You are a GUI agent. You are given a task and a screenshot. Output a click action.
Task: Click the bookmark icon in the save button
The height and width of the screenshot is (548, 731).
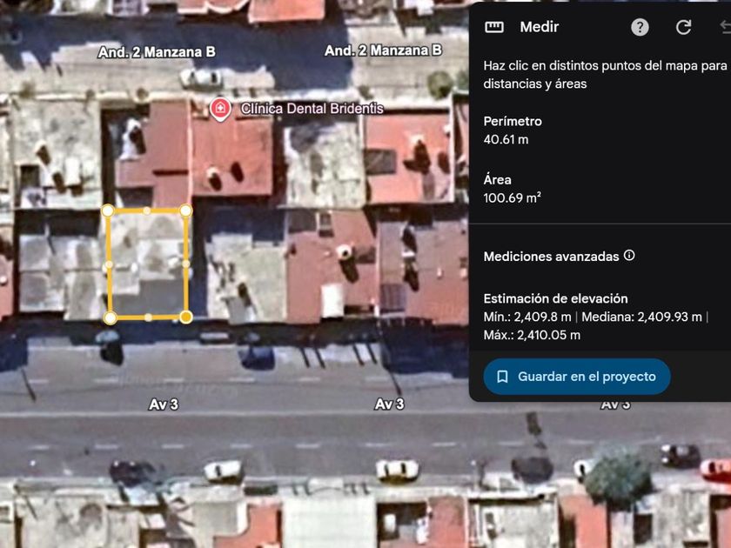coord(502,377)
